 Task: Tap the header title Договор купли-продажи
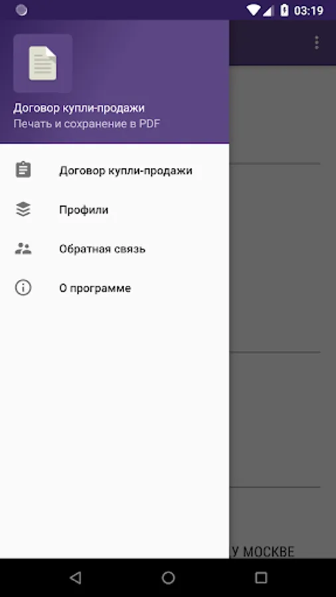click(79, 108)
